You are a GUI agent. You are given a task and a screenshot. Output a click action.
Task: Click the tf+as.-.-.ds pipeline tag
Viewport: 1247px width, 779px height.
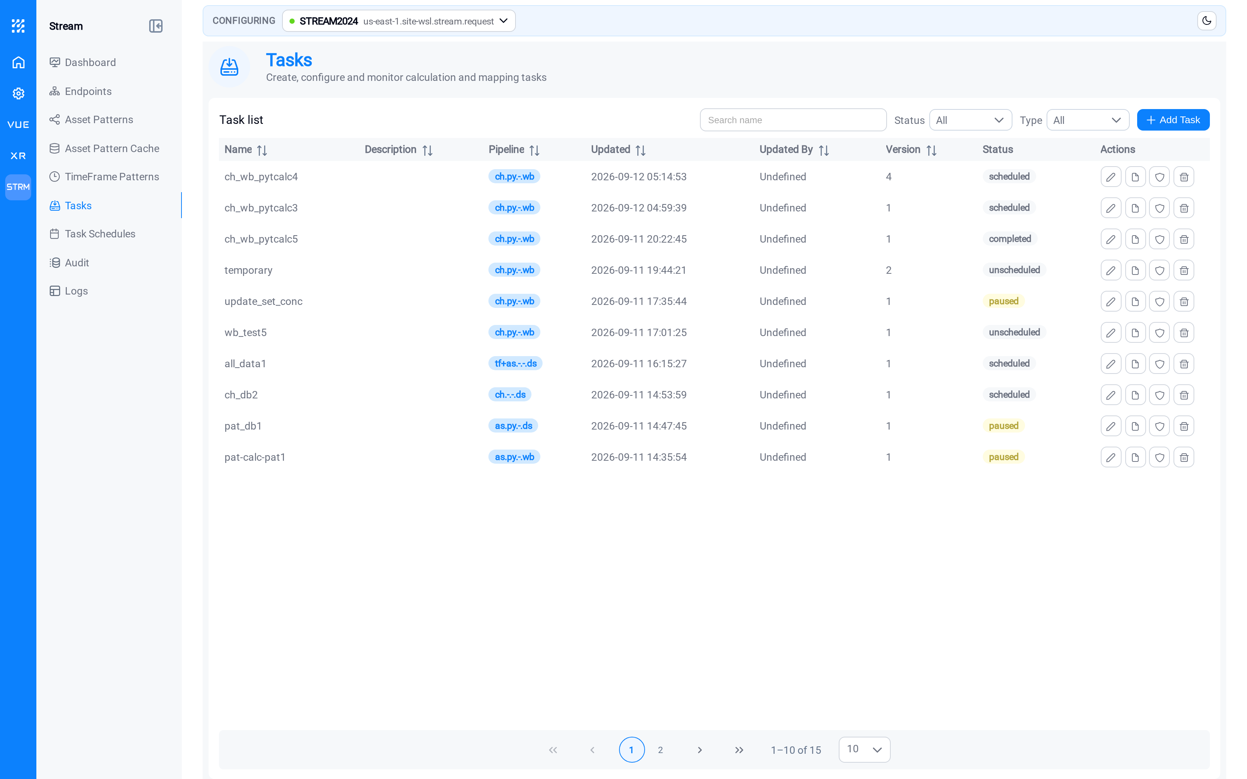(x=515, y=364)
